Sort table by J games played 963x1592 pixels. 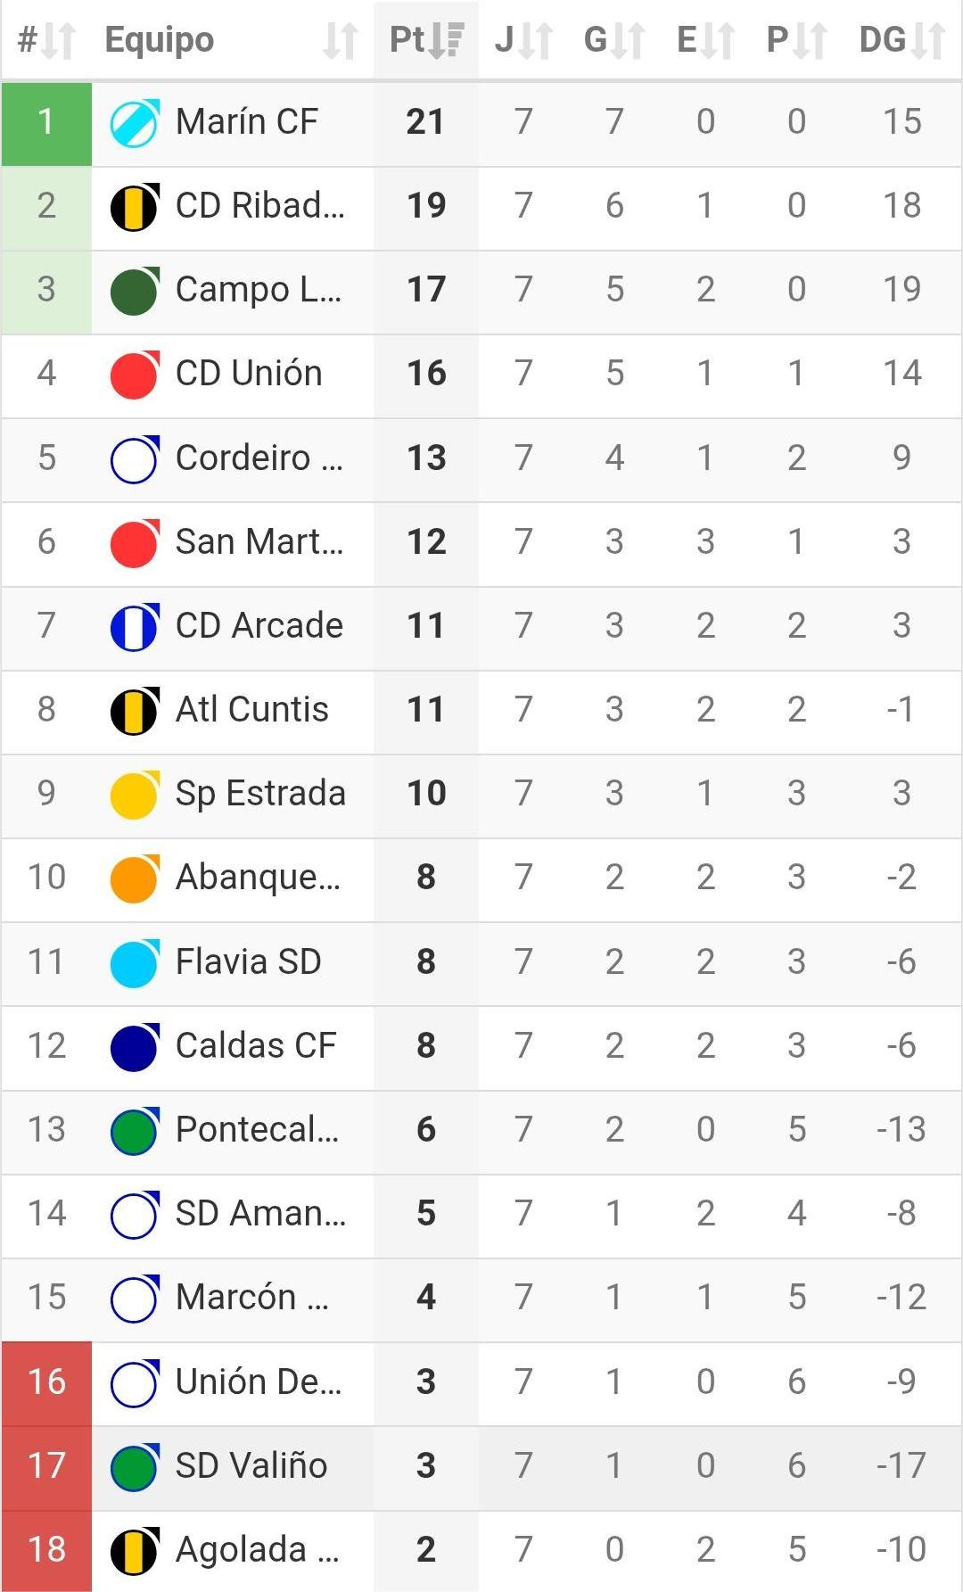[523, 40]
